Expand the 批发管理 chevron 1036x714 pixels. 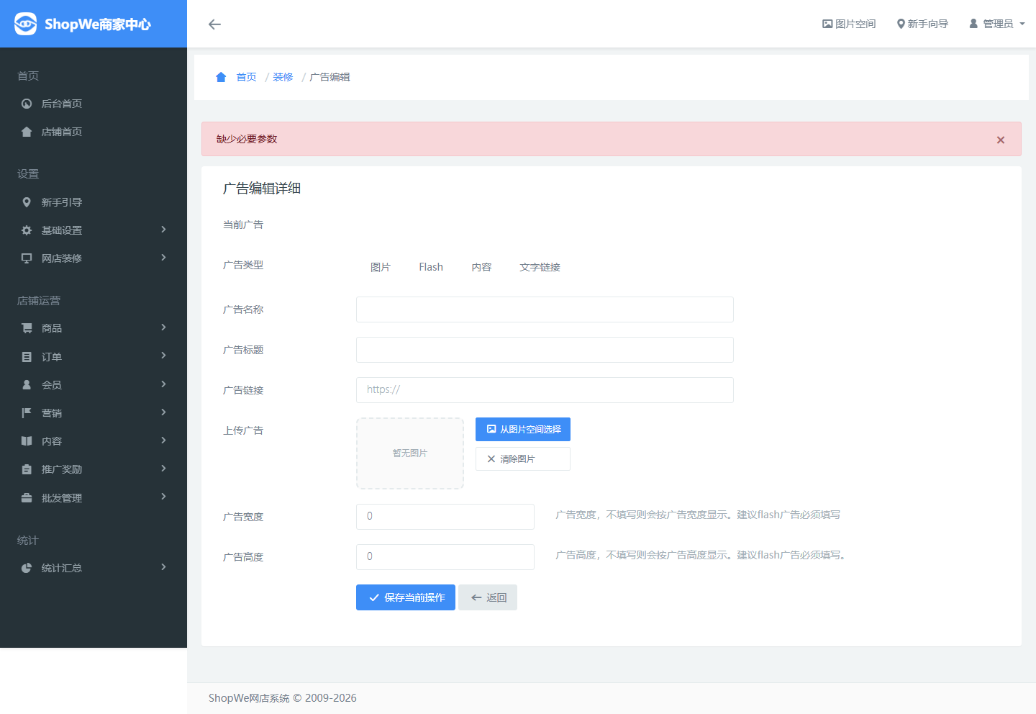click(x=164, y=497)
